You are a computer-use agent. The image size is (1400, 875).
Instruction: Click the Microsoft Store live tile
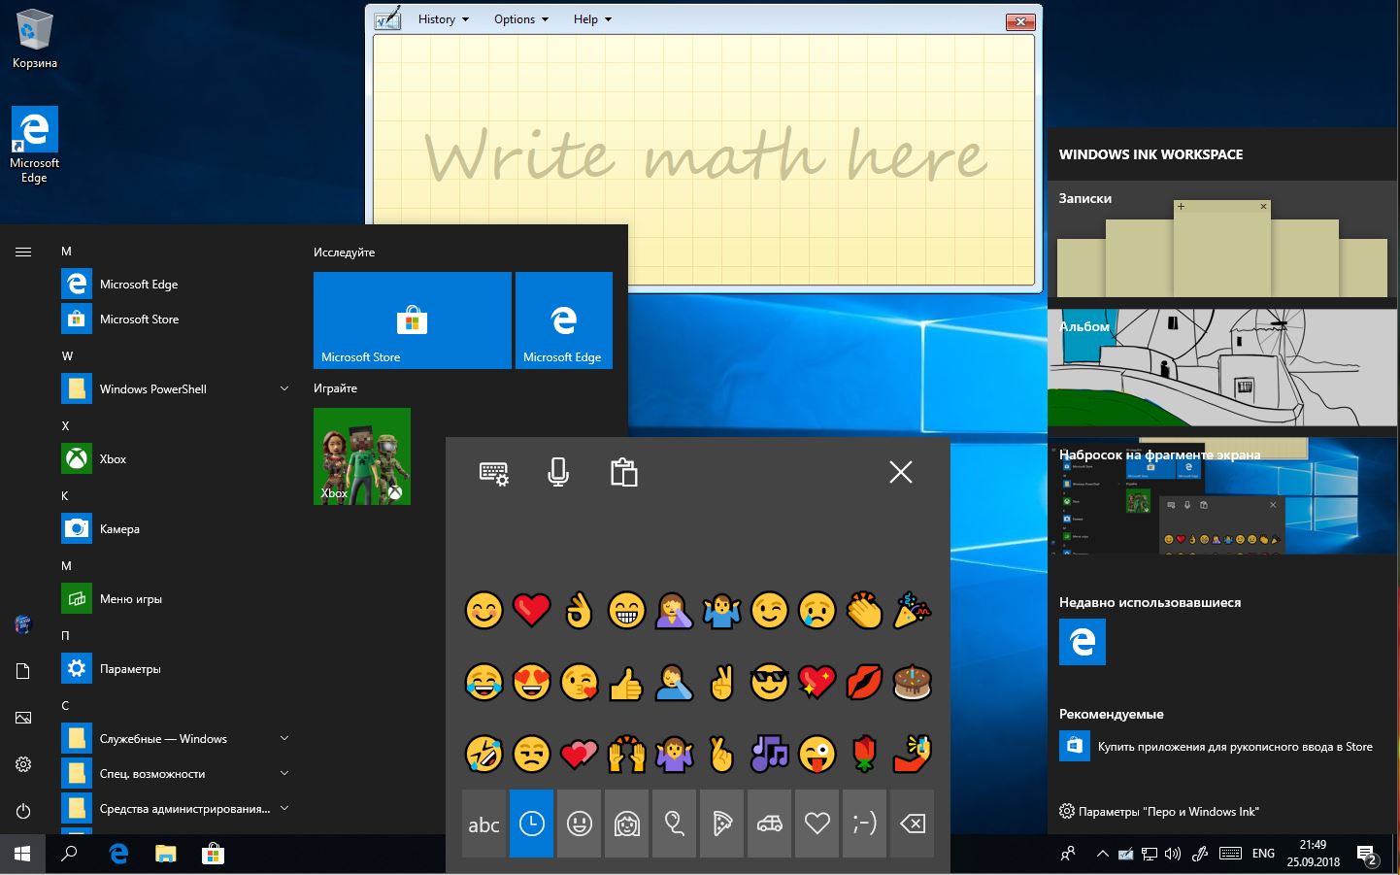click(413, 320)
